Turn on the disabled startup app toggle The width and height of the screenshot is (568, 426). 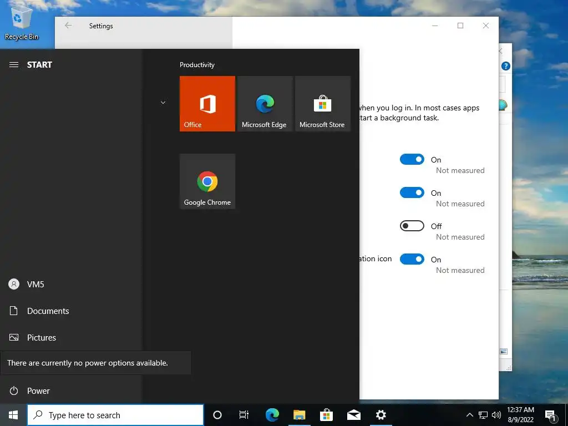tap(412, 226)
